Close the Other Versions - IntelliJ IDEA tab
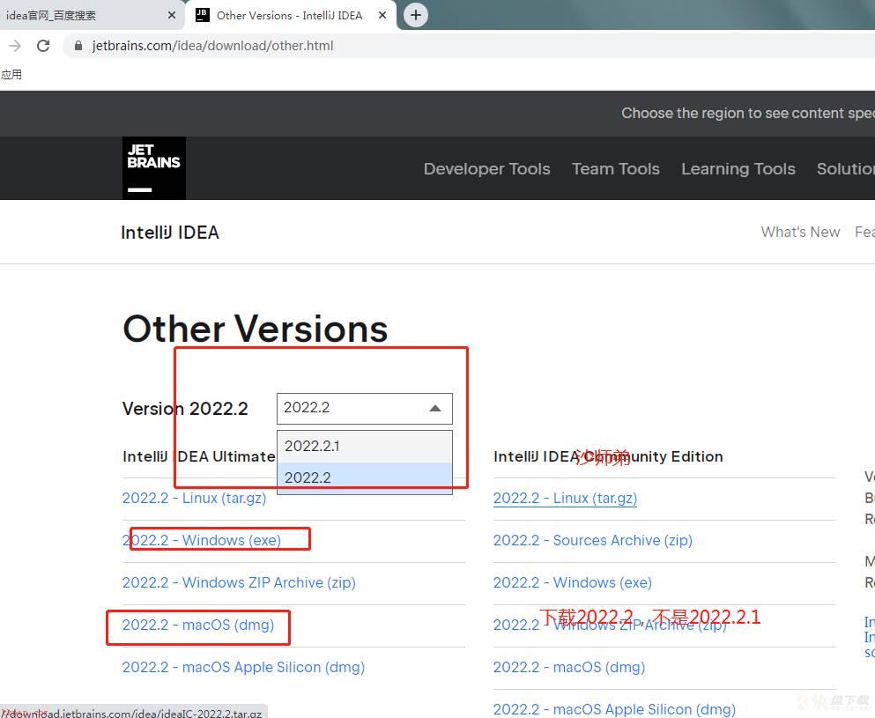This screenshot has width=875, height=718. 382,15
